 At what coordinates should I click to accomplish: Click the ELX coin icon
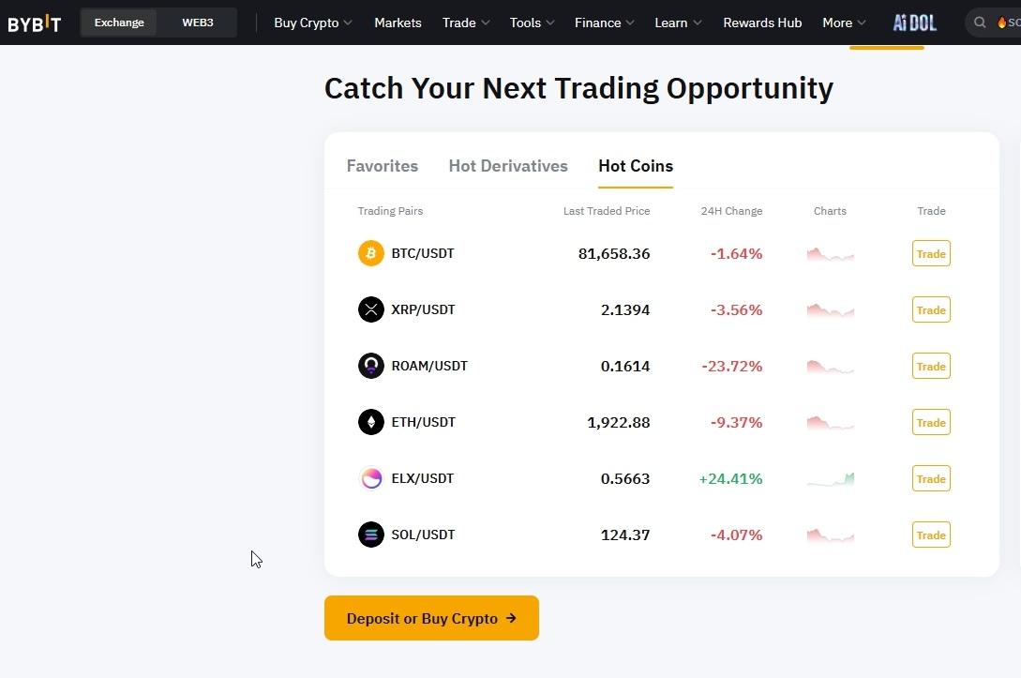[371, 478]
